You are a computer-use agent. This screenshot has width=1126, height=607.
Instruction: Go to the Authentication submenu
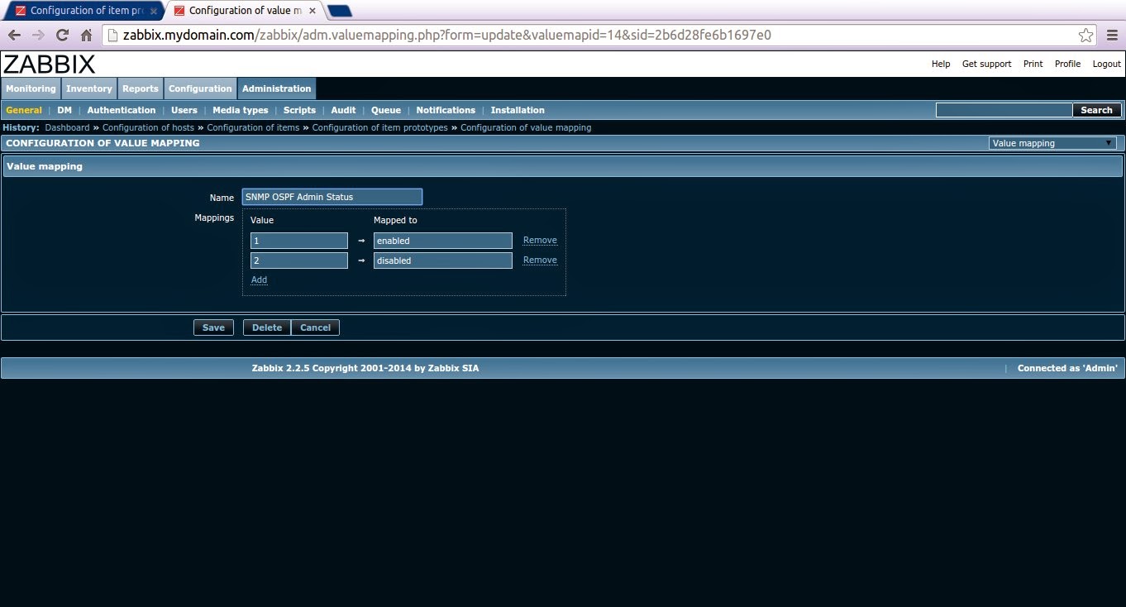point(122,110)
